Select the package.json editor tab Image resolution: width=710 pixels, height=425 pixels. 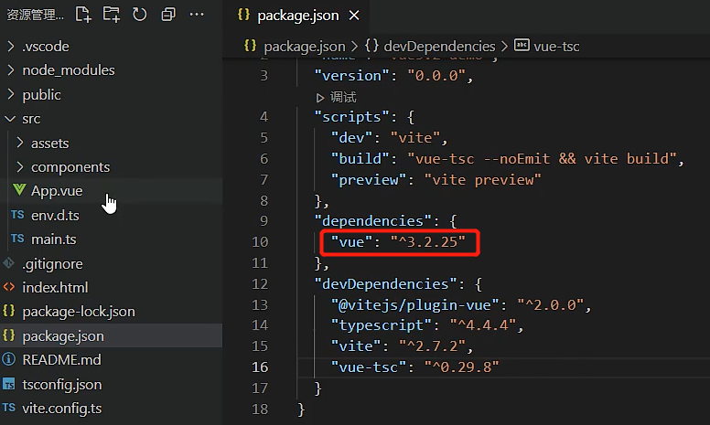click(x=297, y=16)
